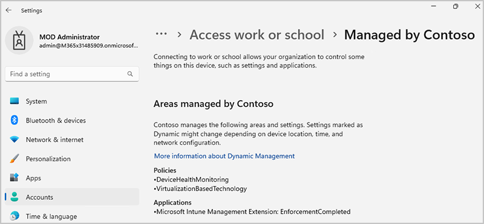Open Bluetooth & devices category
Screen dimensions: 484x224
pos(72,120)
